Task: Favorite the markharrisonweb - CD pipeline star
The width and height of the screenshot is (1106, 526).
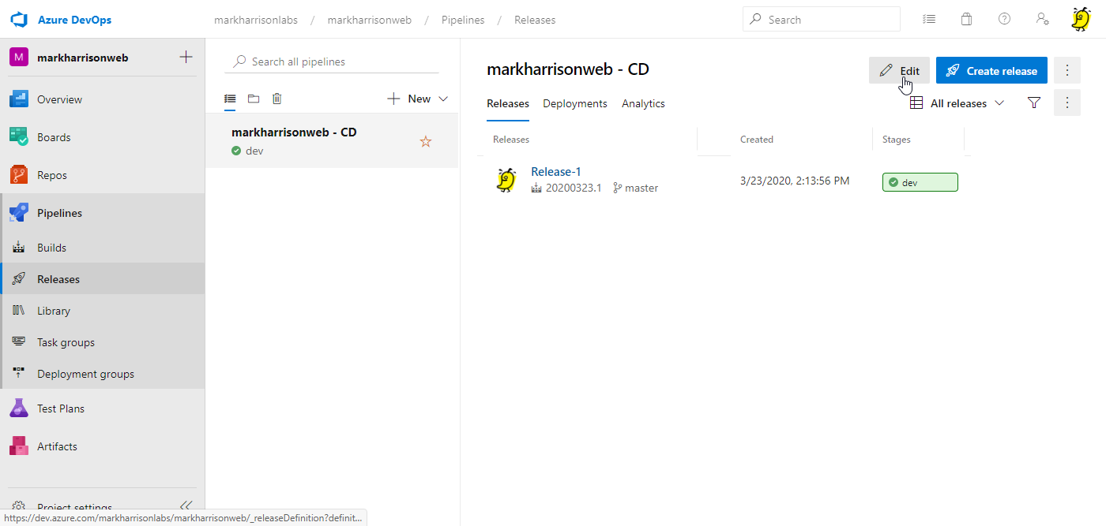Action: point(426,141)
